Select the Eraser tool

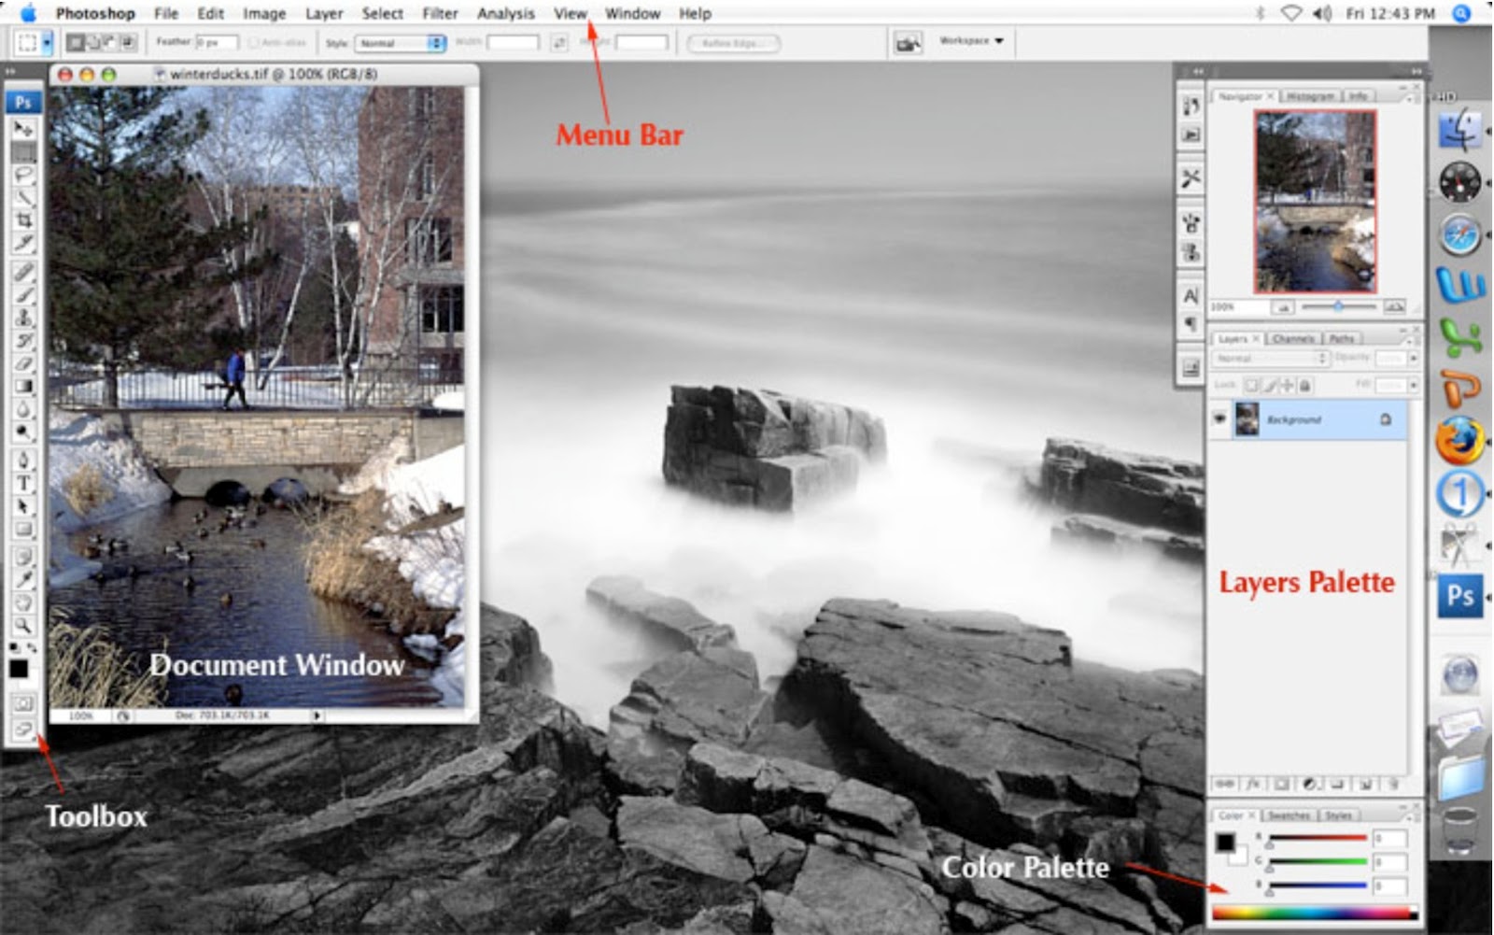click(x=21, y=361)
